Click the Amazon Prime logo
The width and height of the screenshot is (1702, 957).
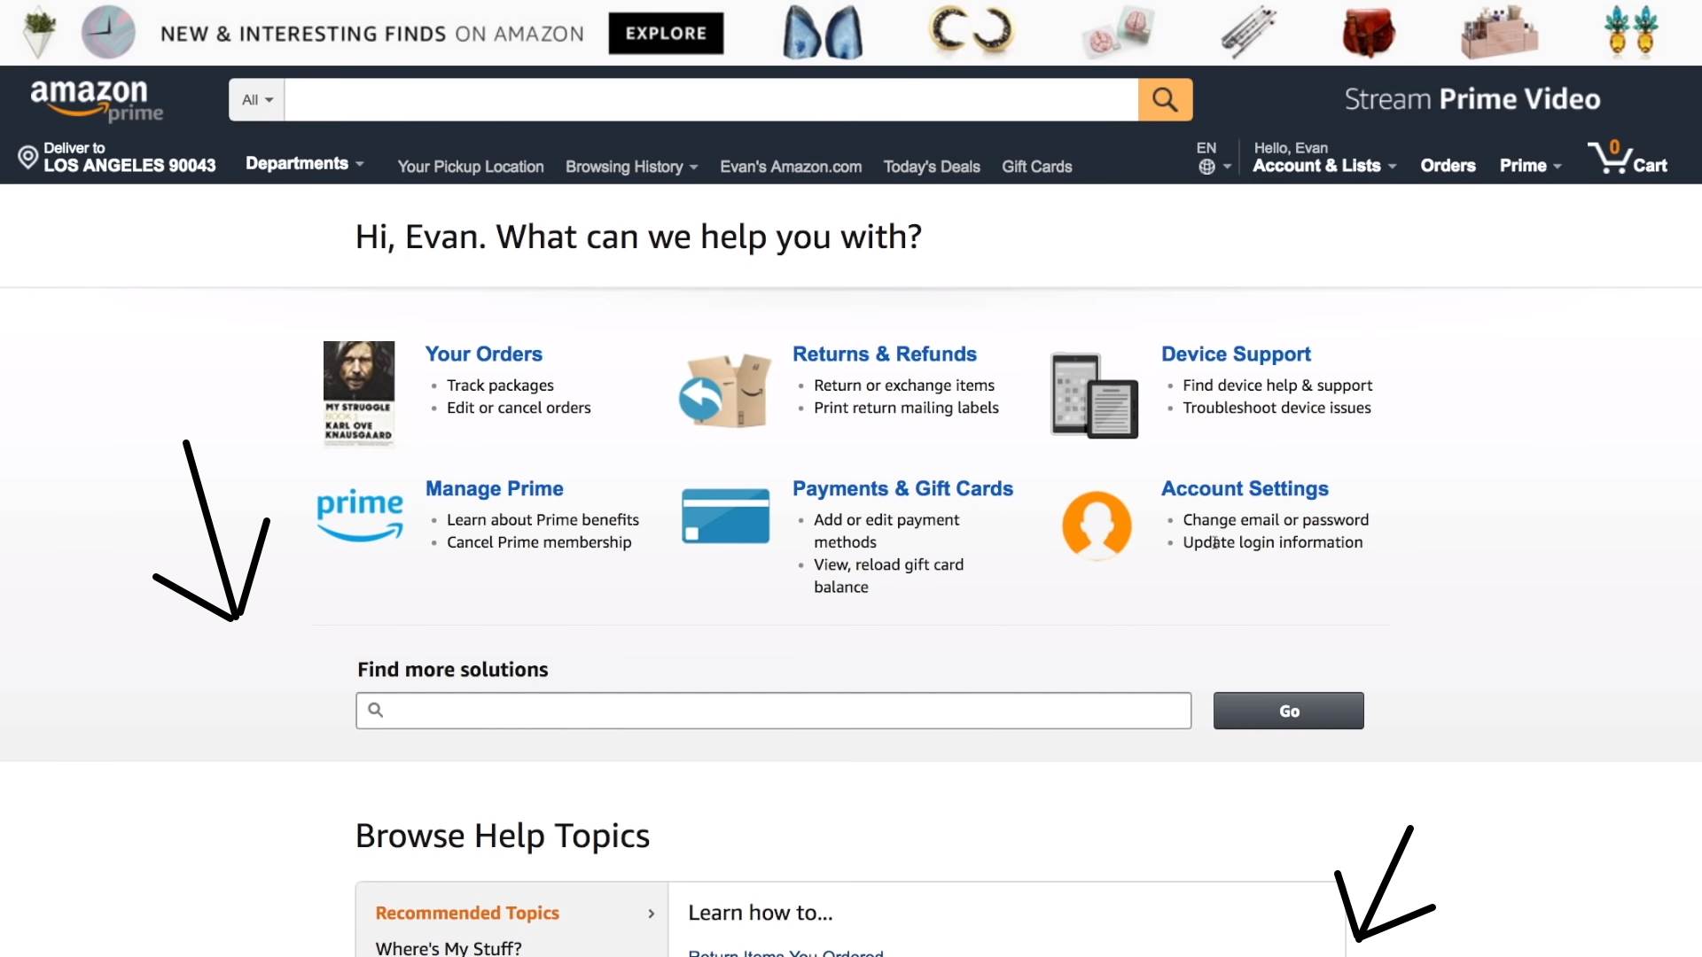pos(96,99)
